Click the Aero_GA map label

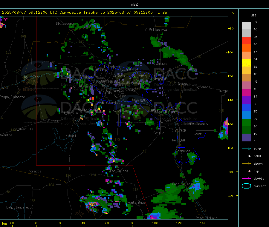point(179,140)
